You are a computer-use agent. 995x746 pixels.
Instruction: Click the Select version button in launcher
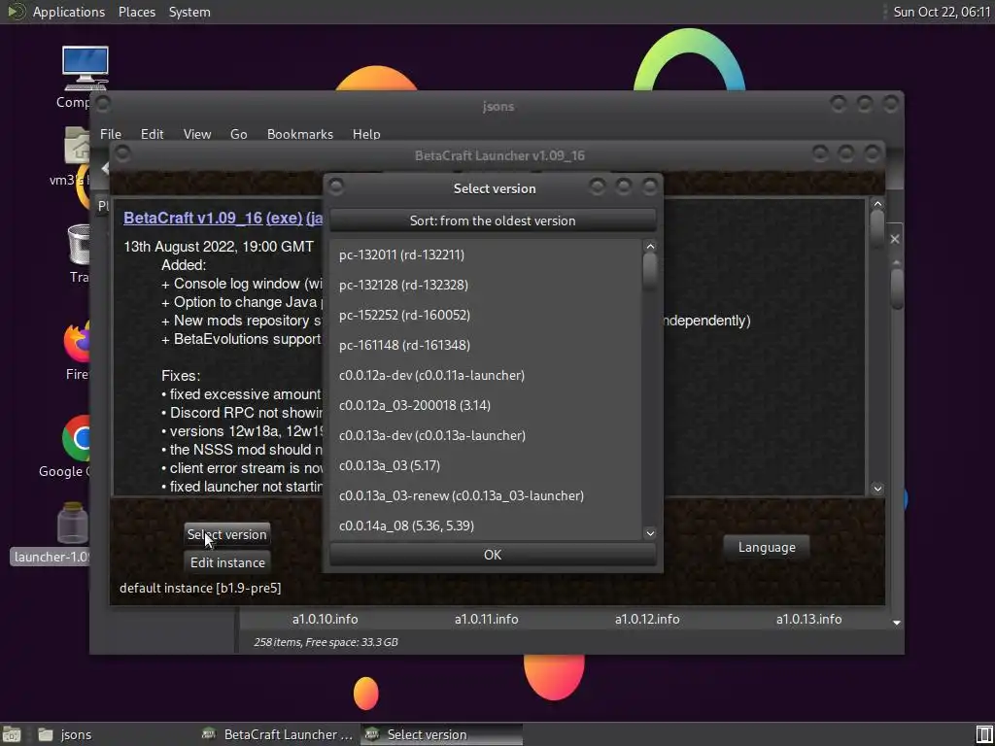[227, 535]
